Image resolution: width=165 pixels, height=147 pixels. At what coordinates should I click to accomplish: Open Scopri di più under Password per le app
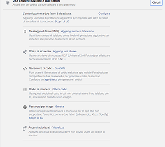coord(36,118)
